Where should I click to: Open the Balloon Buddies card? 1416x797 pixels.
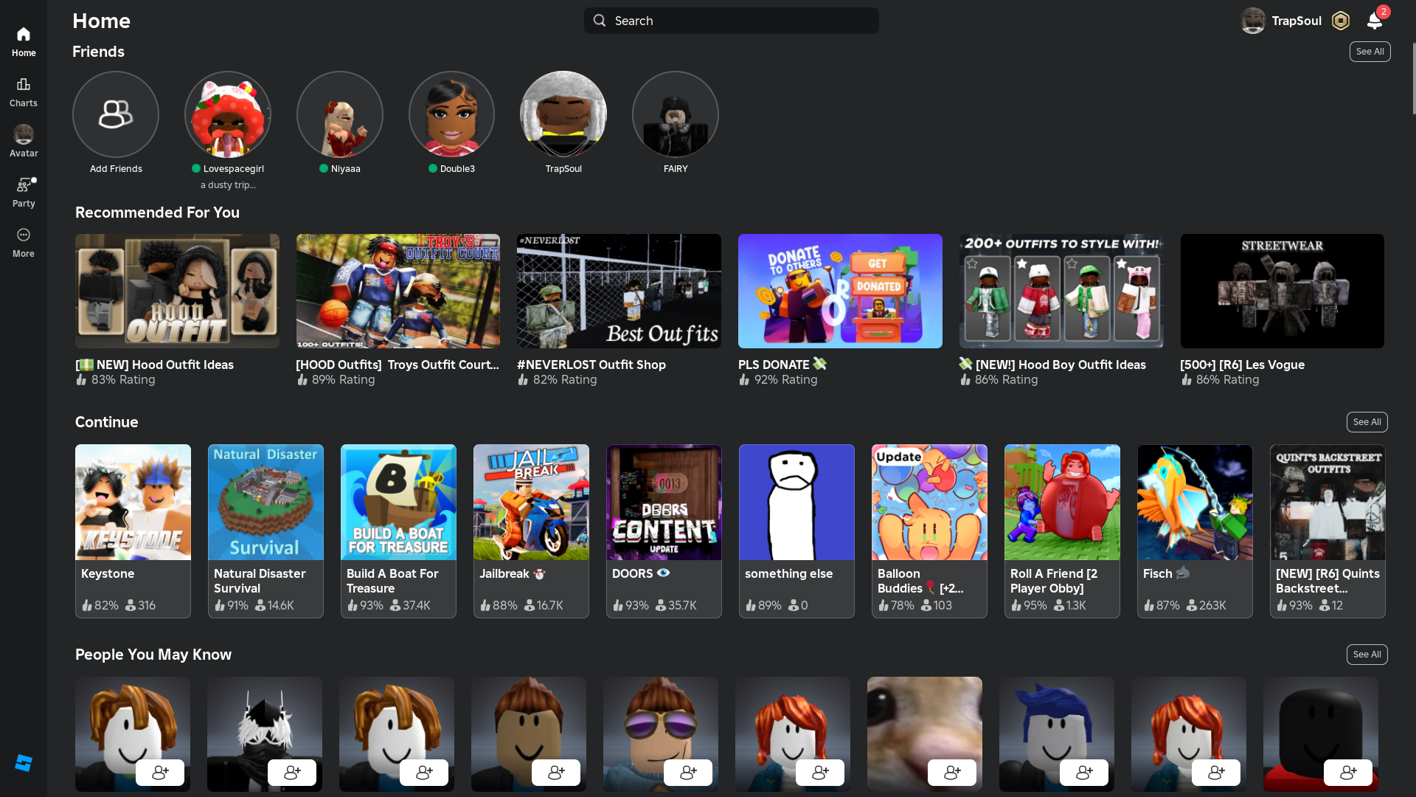click(x=929, y=531)
